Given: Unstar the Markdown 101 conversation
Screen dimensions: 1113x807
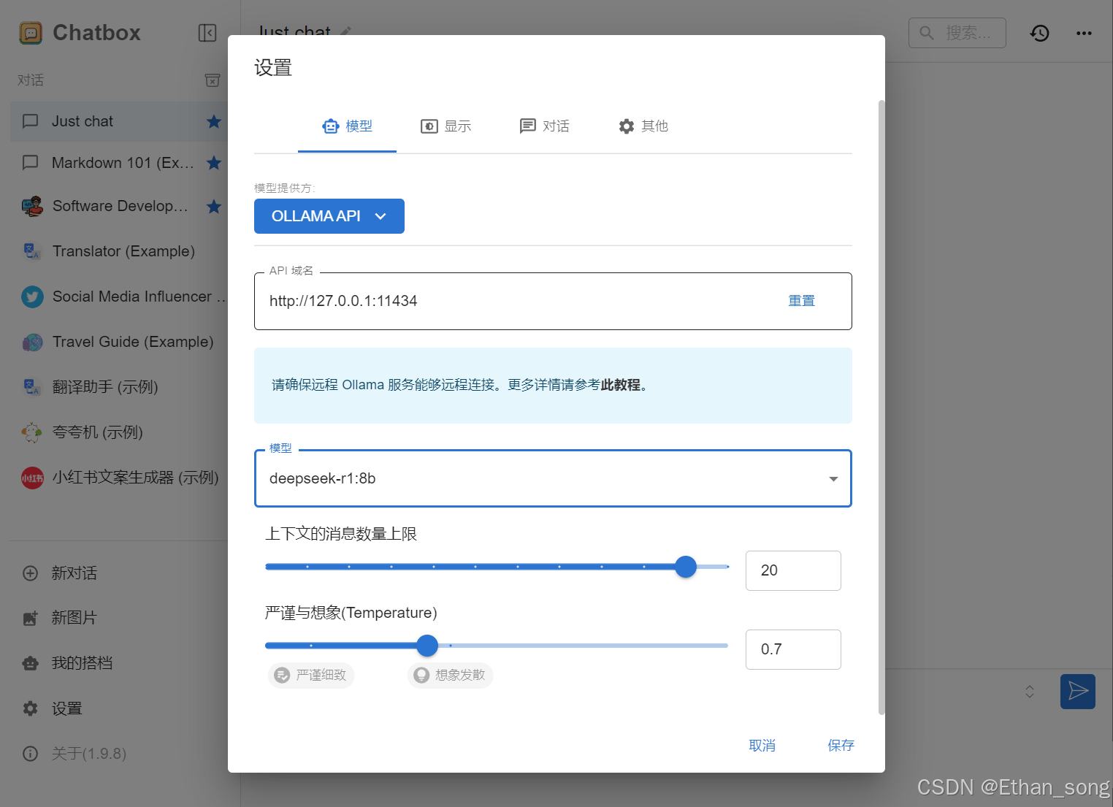Looking at the screenshot, I should click(214, 162).
